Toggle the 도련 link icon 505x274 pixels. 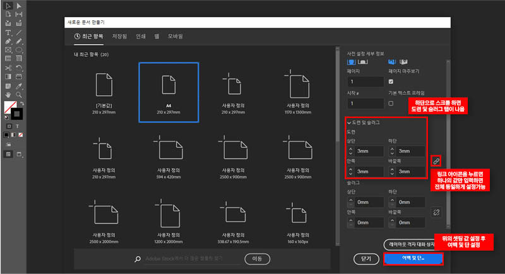(436, 161)
